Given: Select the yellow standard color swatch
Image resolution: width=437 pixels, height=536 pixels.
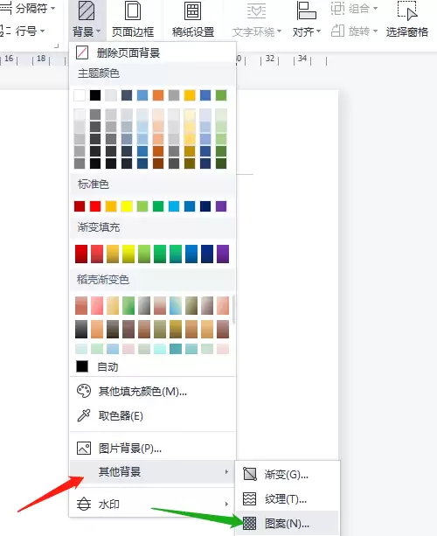Looking at the screenshot, I should [127, 206].
